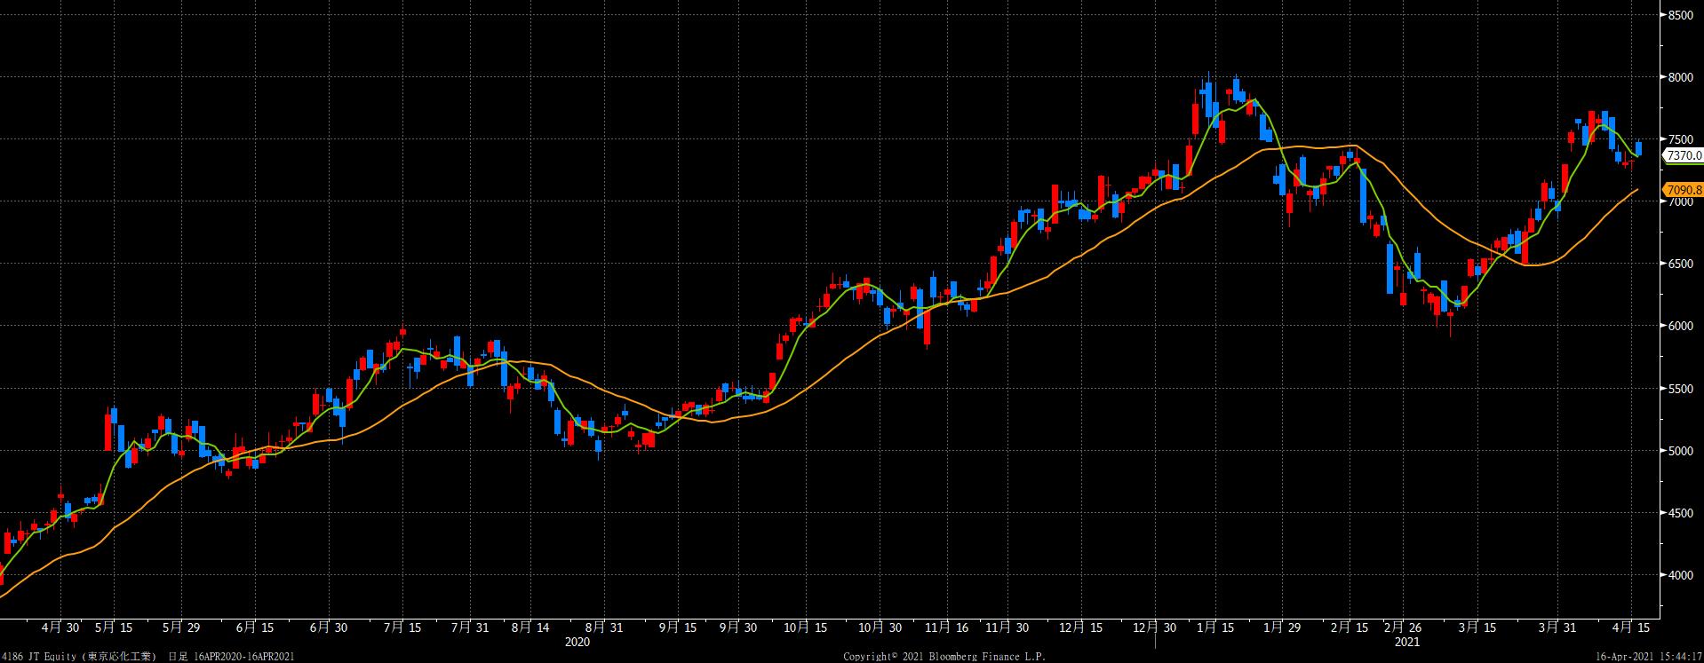Click the 8000 price axis label
Screen dimensions: 1704x663
[x=1682, y=77]
